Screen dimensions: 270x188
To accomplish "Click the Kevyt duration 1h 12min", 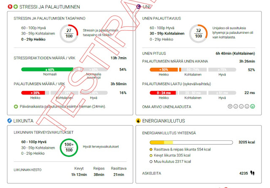I will point(79,175).
